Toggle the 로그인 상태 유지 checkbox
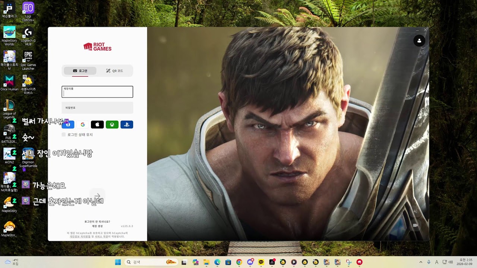 [x=64, y=134]
